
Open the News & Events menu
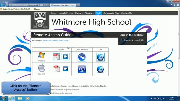66,13
